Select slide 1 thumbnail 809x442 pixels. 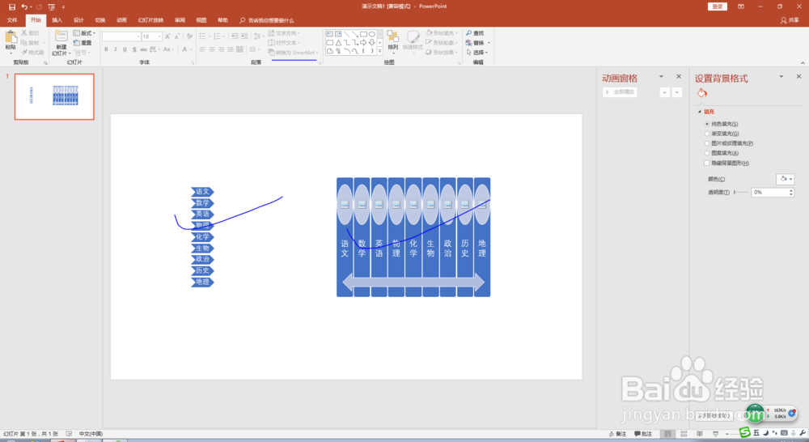(54, 96)
